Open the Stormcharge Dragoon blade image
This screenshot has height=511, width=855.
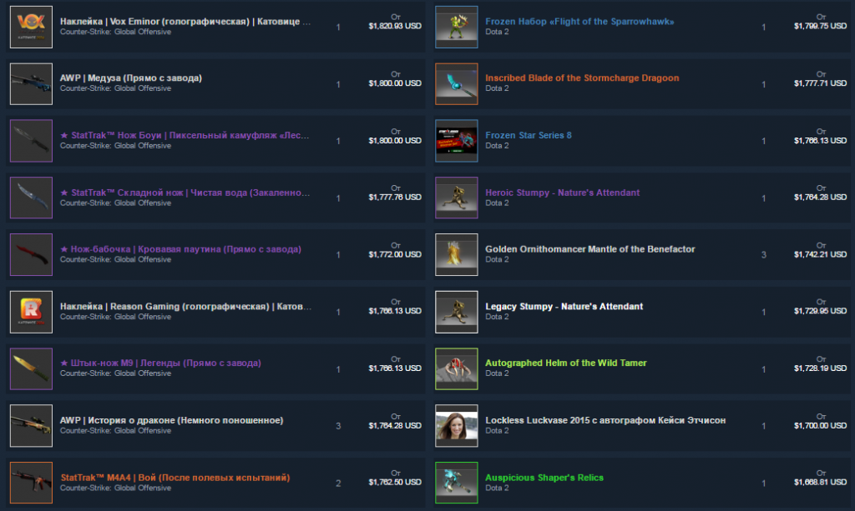tap(457, 84)
